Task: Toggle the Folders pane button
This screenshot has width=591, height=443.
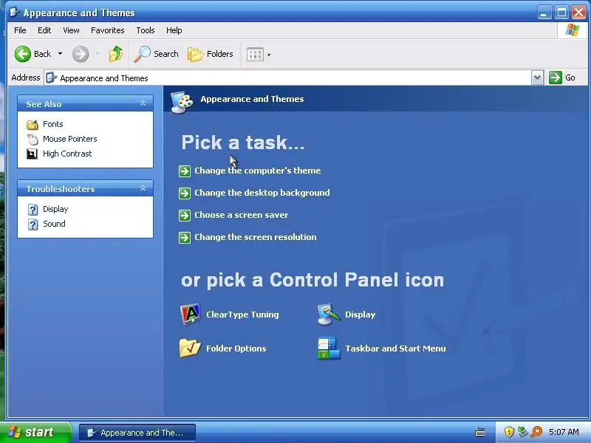Action: point(211,54)
